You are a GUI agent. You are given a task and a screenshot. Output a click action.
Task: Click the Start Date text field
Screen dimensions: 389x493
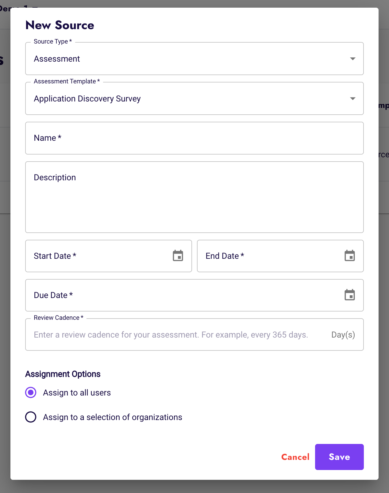(98, 256)
